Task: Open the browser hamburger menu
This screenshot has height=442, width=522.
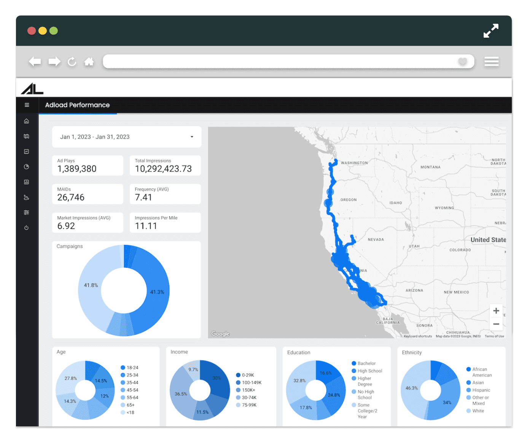Action: click(491, 61)
